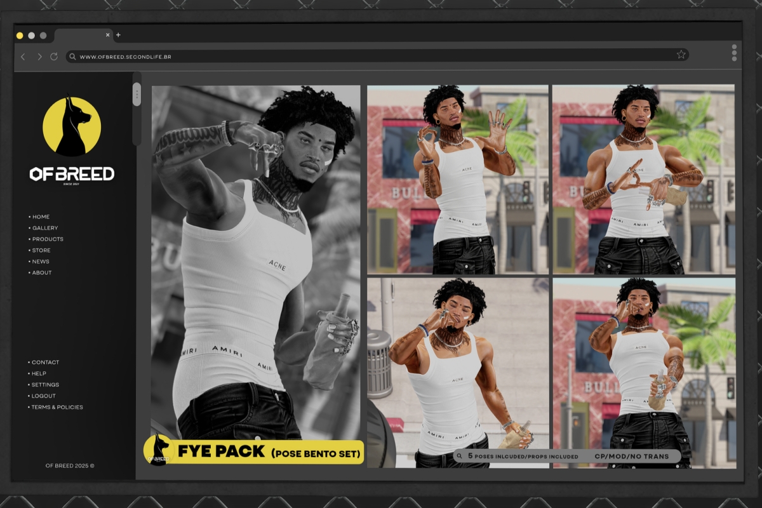Bookmark the page with the star icon
This screenshot has width=762, height=508.
(x=681, y=55)
